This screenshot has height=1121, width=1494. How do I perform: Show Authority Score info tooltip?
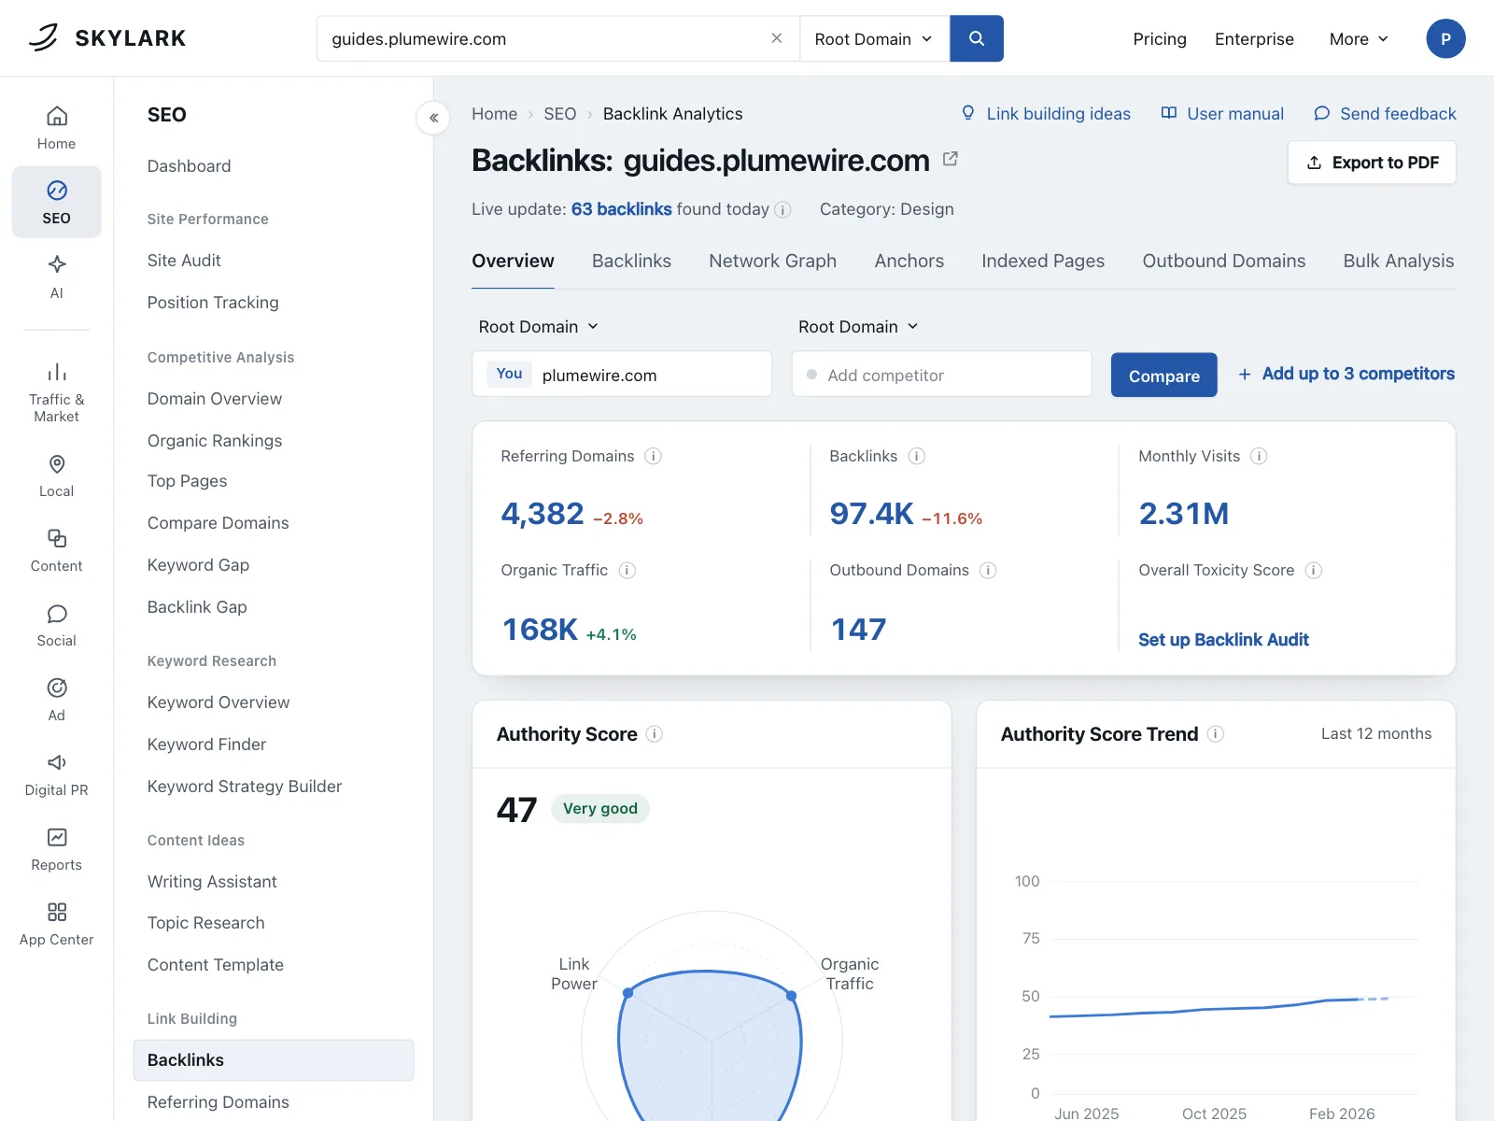pyautogui.click(x=655, y=734)
